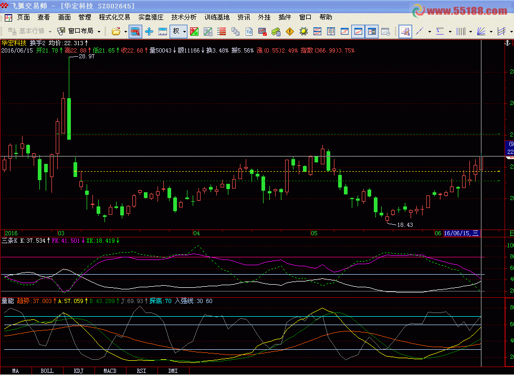Open the 实盘猎庄 menu
This screenshot has height=375, width=514.
point(151,17)
